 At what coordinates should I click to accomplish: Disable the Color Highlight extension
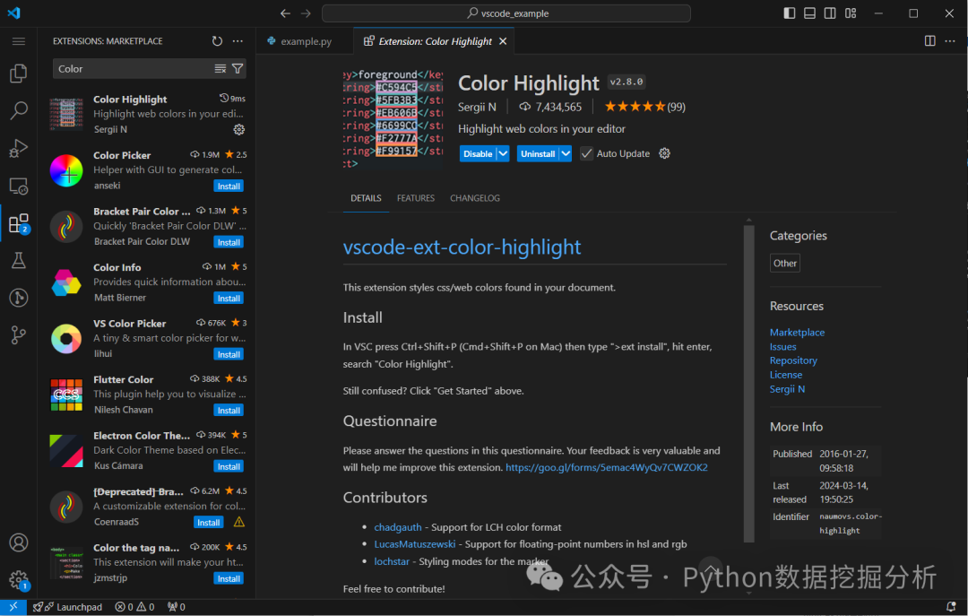[x=478, y=153]
